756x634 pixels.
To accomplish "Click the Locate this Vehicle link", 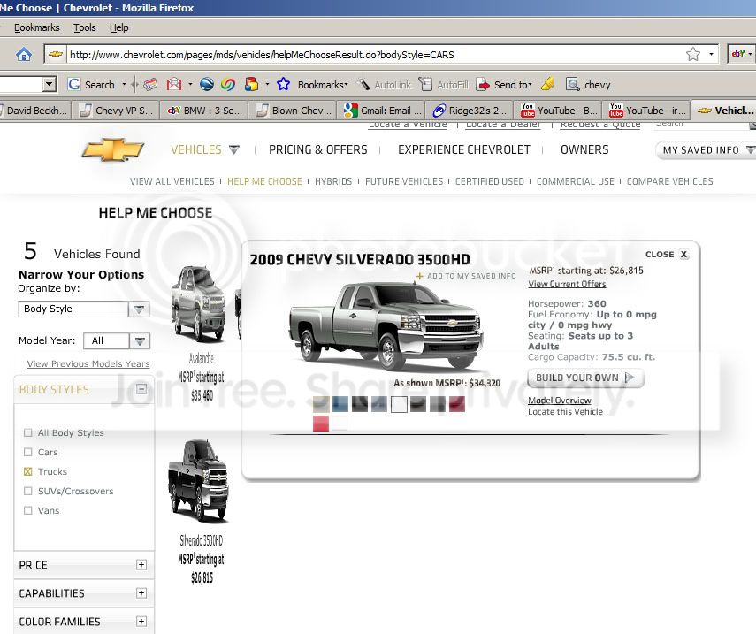I will point(565,412).
